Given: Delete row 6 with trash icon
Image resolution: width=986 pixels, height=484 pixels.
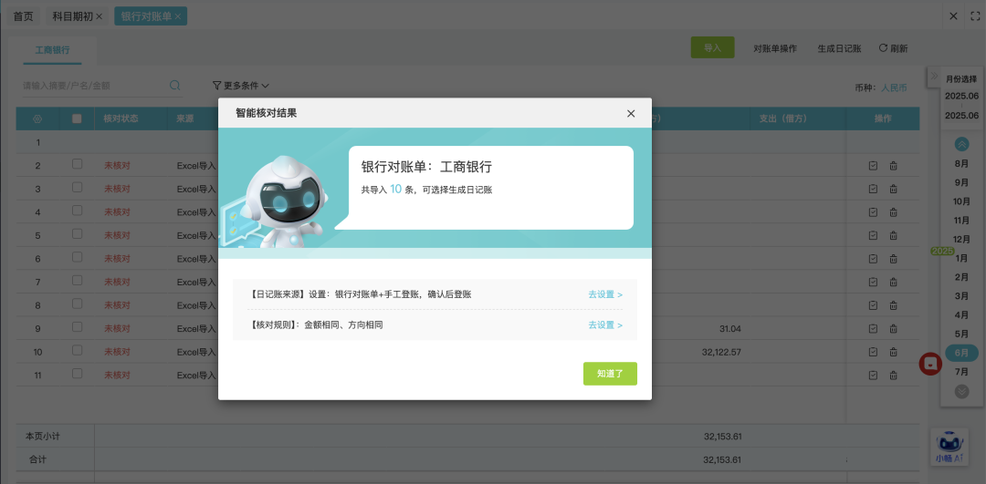Looking at the screenshot, I should [893, 259].
